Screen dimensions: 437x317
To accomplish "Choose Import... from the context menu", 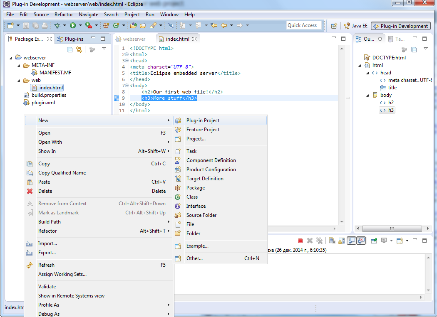I will (99, 243).
